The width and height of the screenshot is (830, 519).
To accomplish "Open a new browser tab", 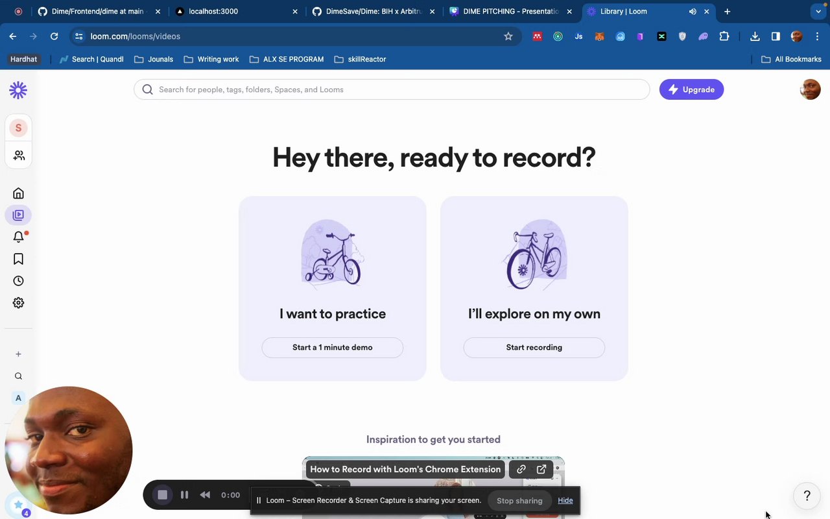I will [x=728, y=11].
